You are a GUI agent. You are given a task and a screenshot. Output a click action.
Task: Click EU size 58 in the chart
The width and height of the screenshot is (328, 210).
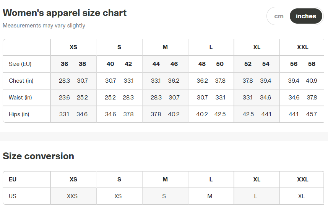[312, 64]
